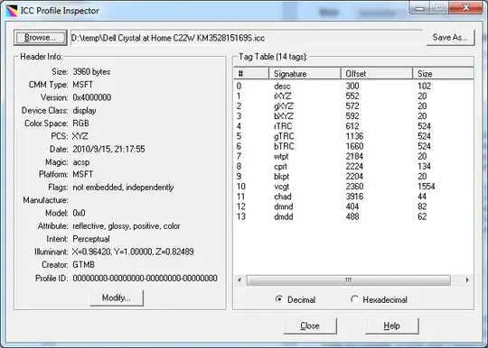The width and height of the screenshot is (488, 348).
Task: Click the Color Space value RGB
Action: coord(80,124)
